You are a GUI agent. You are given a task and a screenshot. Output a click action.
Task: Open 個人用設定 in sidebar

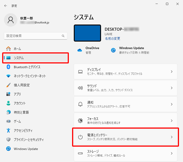pyautogui.click(x=36, y=85)
